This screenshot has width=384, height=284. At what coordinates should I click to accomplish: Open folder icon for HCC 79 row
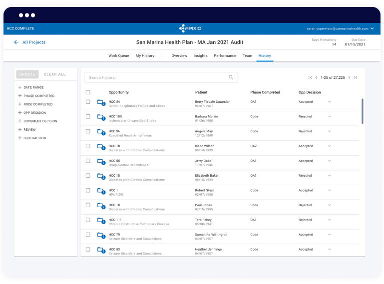[101, 235]
